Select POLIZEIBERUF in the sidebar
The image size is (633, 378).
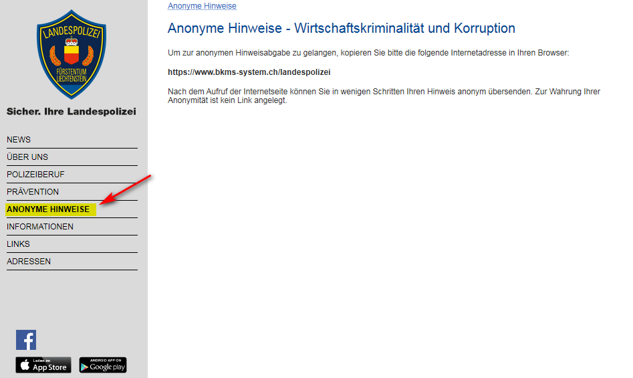[x=35, y=175]
